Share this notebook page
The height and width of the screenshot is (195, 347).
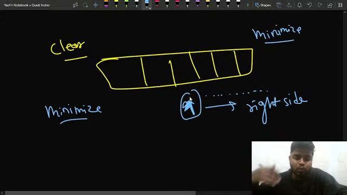click(330, 5)
